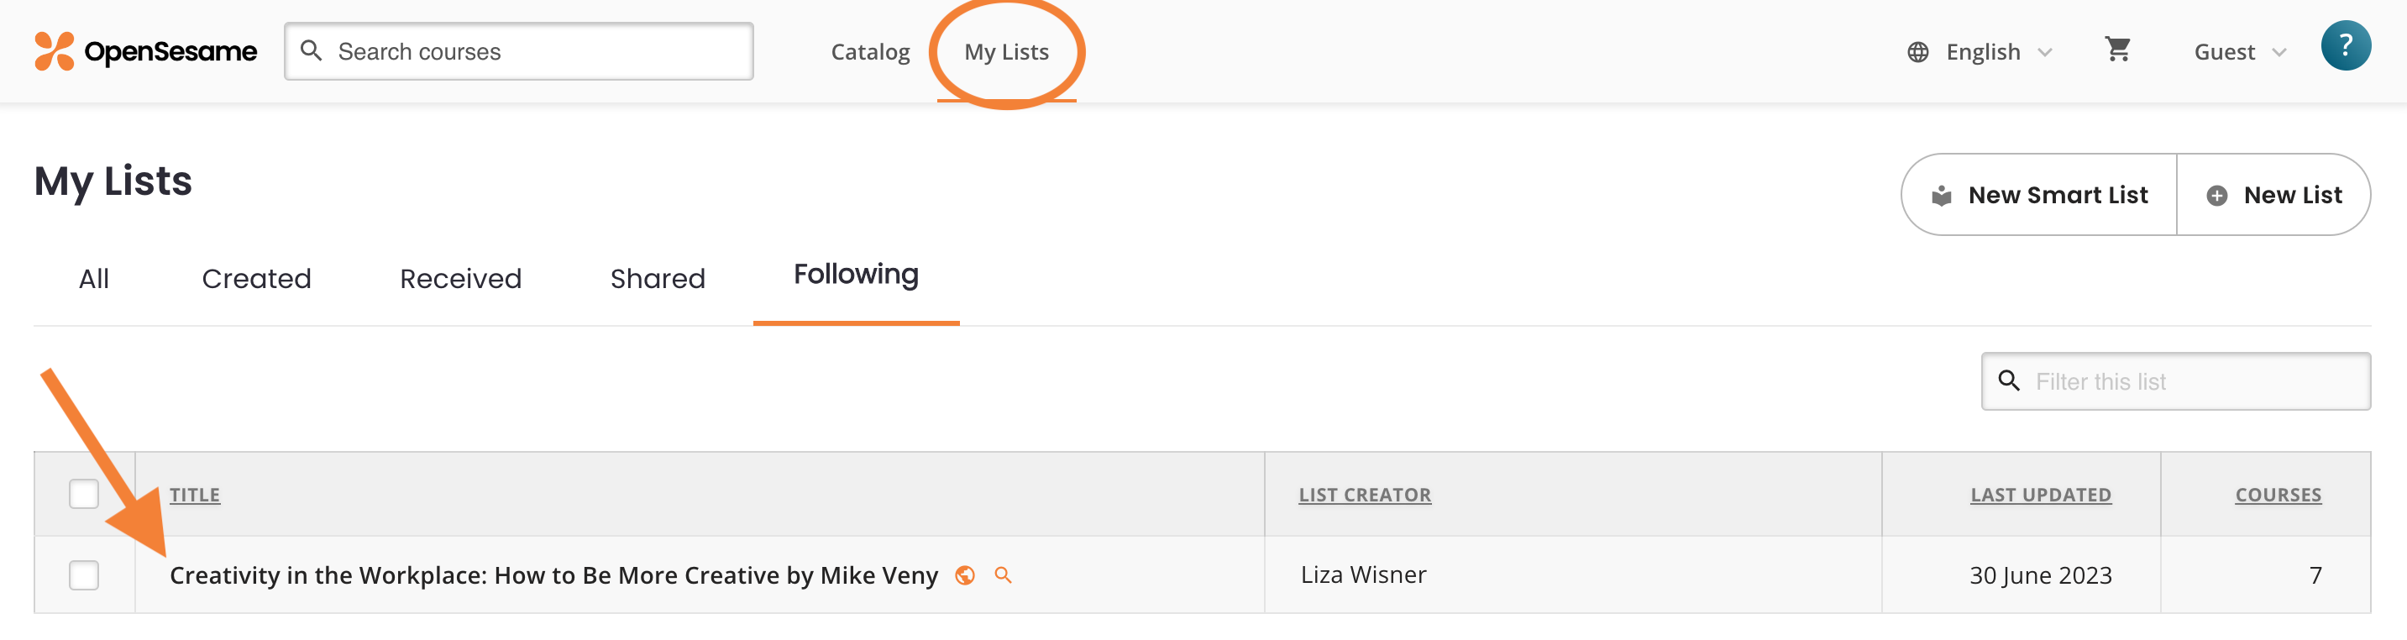Viewport: 2407px width, 640px height.
Task: Click the magnifier in Filter this list box
Action: click(x=2010, y=381)
